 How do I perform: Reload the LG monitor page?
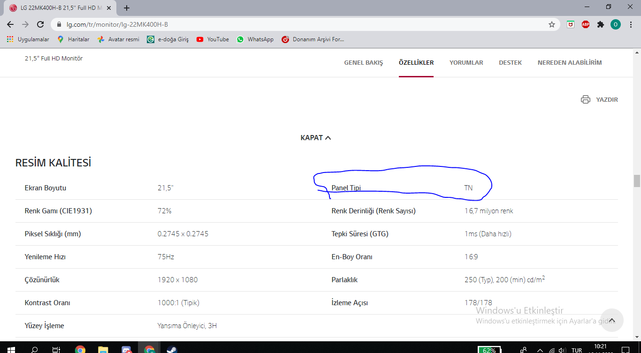pyautogui.click(x=40, y=24)
